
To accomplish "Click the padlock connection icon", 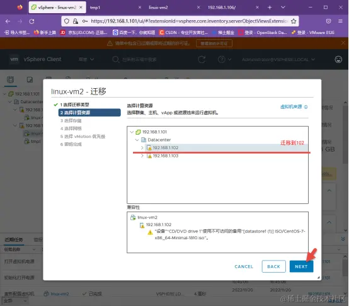I will pos(76,21).
